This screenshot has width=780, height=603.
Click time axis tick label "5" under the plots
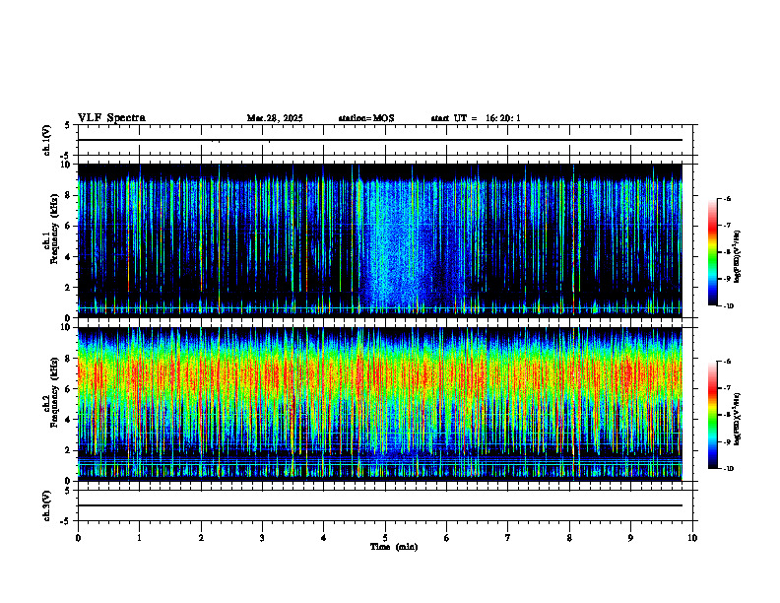pos(385,538)
